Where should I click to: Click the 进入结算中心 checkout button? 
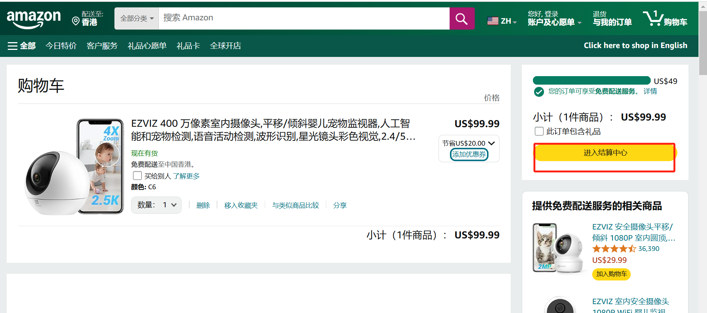point(605,153)
